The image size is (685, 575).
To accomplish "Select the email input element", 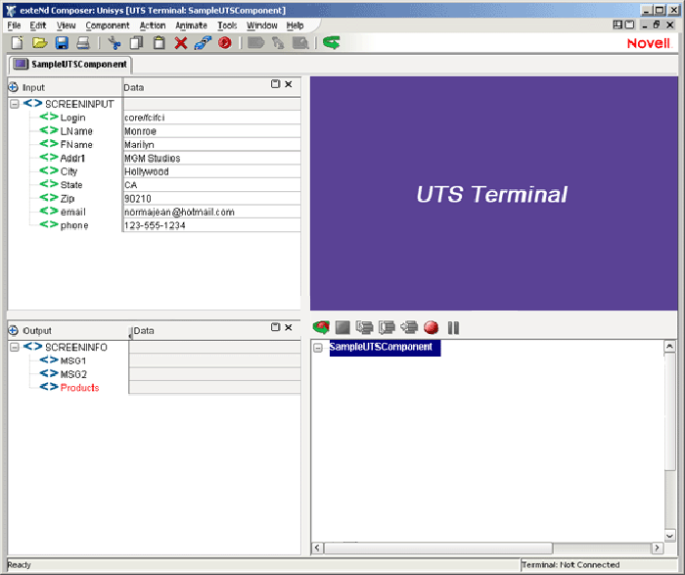I will 73,212.
